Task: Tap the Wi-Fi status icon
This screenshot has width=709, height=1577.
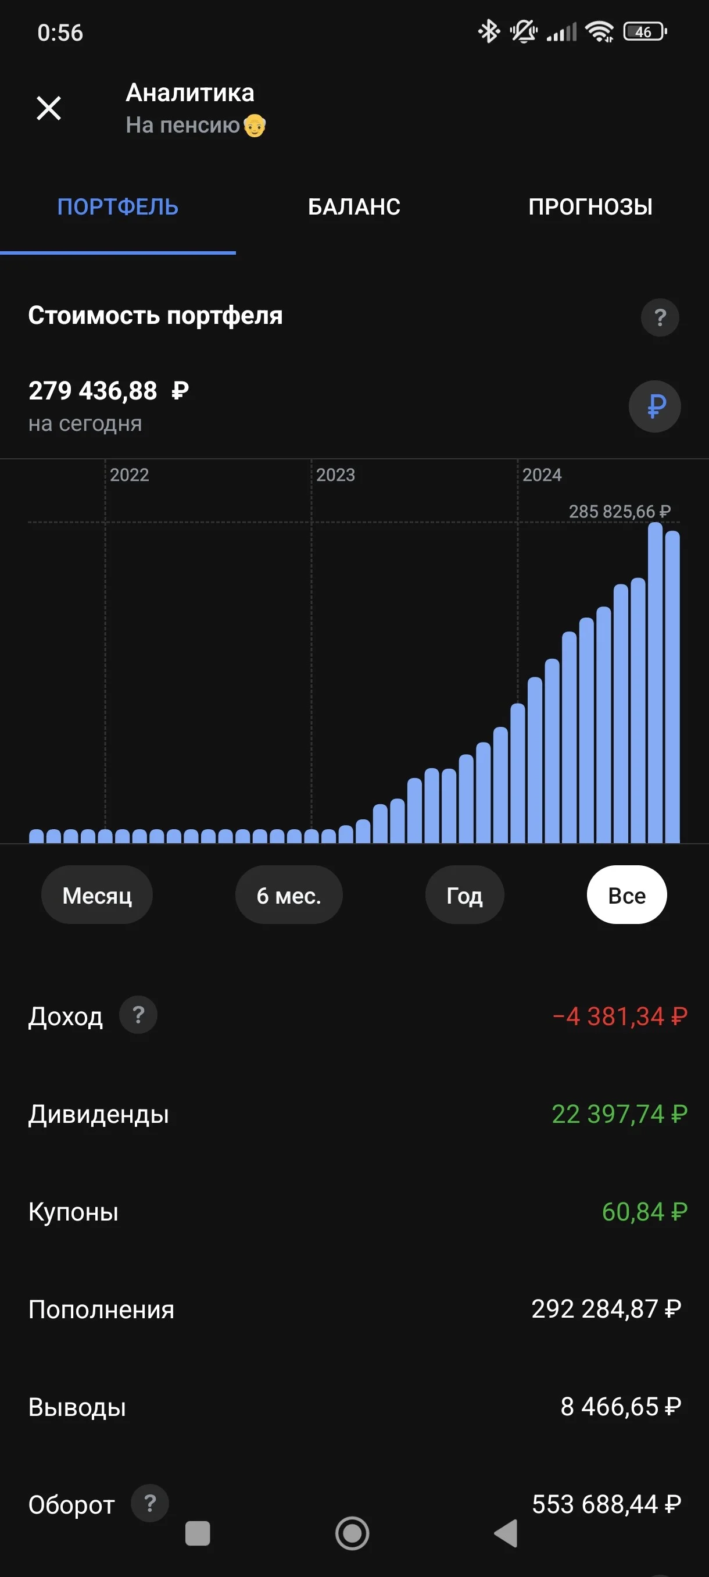Action: click(x=600, y=31)
